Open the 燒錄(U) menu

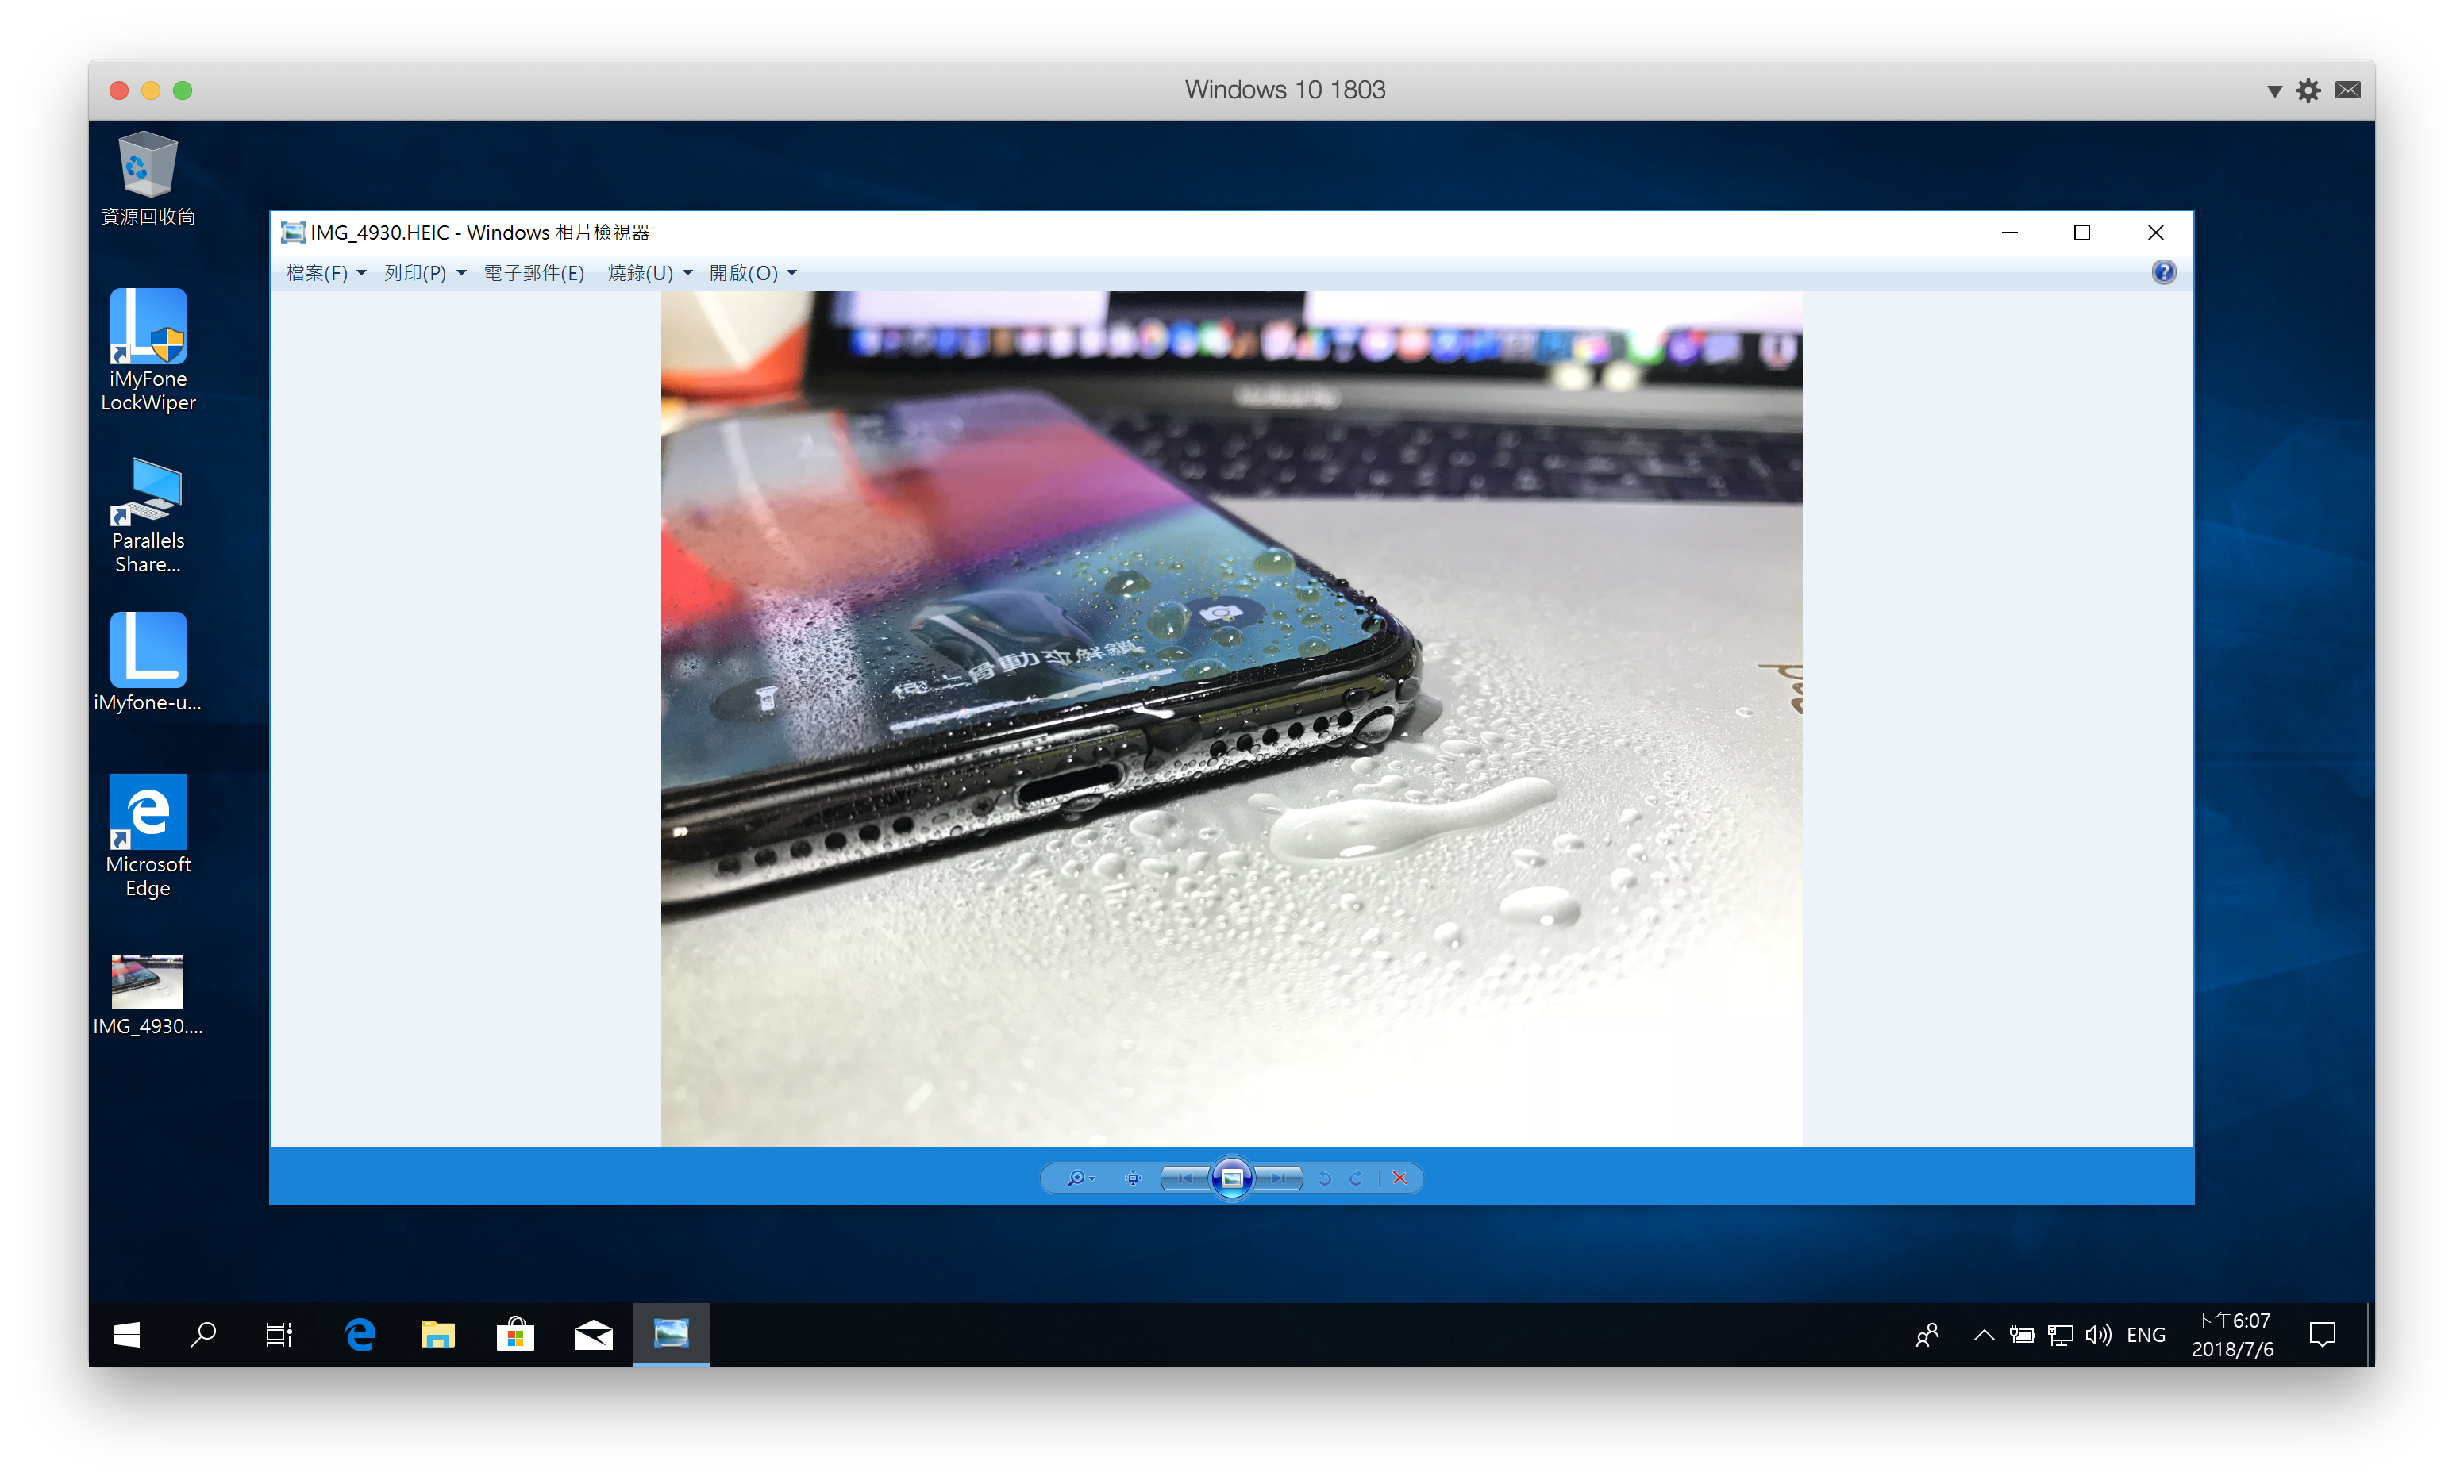click(x=650, y=273)
